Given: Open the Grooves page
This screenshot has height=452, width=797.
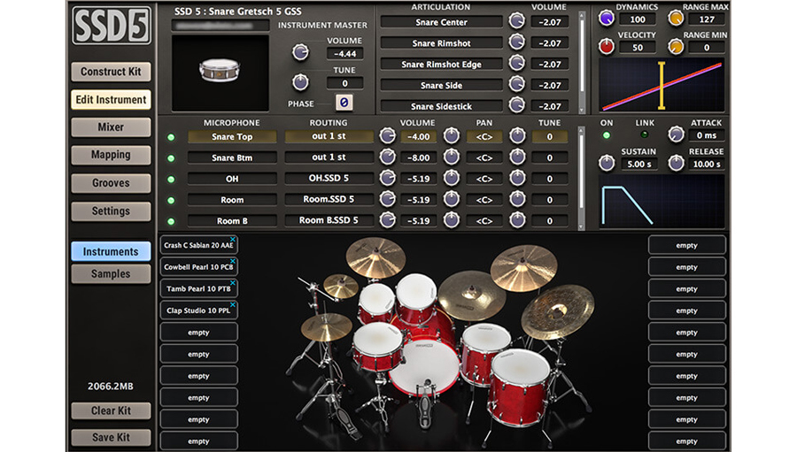Looking at the screenshot, I should [x=111, y=183].
